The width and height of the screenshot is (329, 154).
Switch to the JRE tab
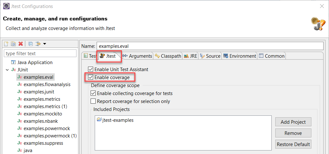coord(190,56)
